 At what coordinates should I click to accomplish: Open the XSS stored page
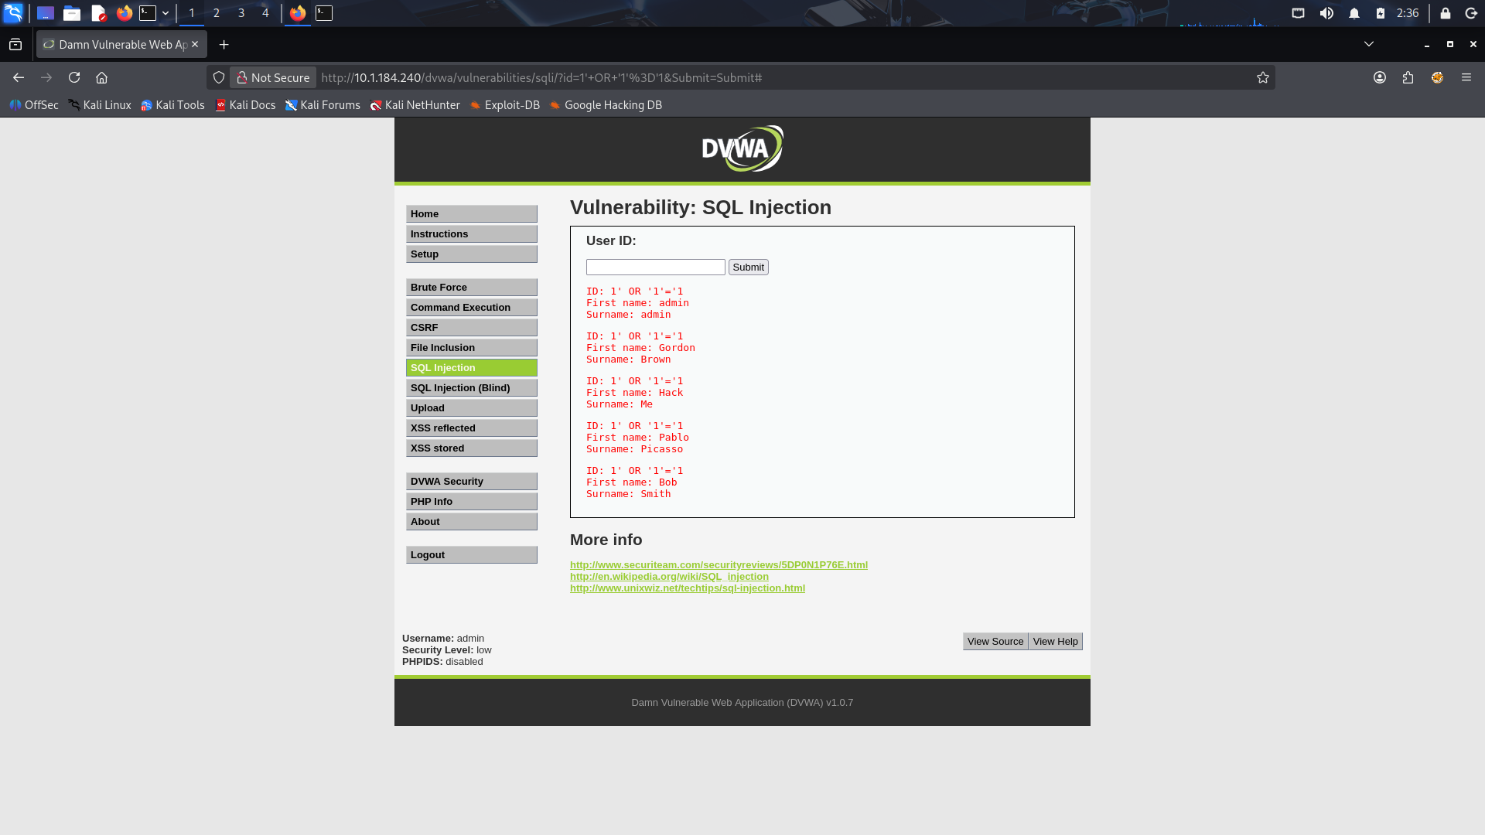click(x=472, y=448)
